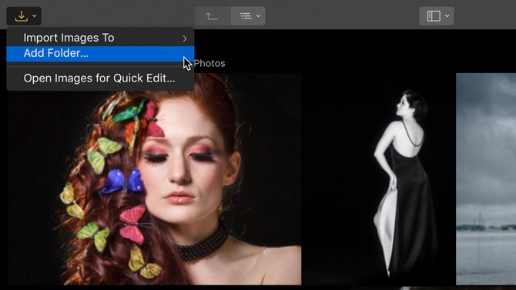Click the Photos label text

pos(209,63)
